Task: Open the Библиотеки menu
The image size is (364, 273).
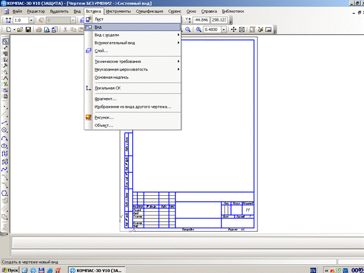Action: pyautogui.click(x=233, y=11)
